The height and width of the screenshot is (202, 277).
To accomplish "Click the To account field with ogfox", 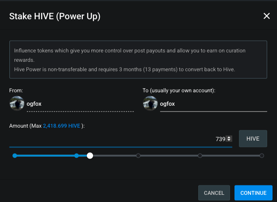I will [x=213, y=104].
